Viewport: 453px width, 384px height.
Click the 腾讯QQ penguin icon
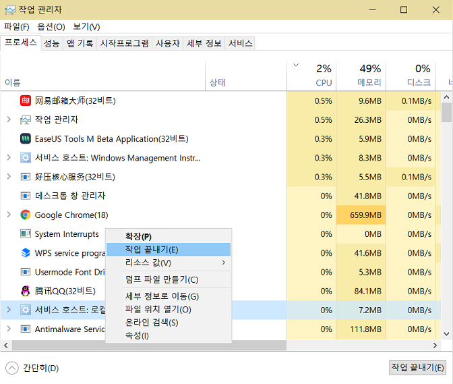click(x=26, y=291)
